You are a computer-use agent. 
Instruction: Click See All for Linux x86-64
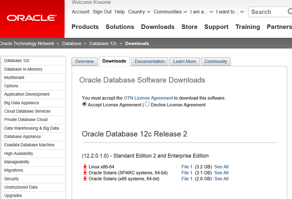pyautogui.click(x=221, y=167)
